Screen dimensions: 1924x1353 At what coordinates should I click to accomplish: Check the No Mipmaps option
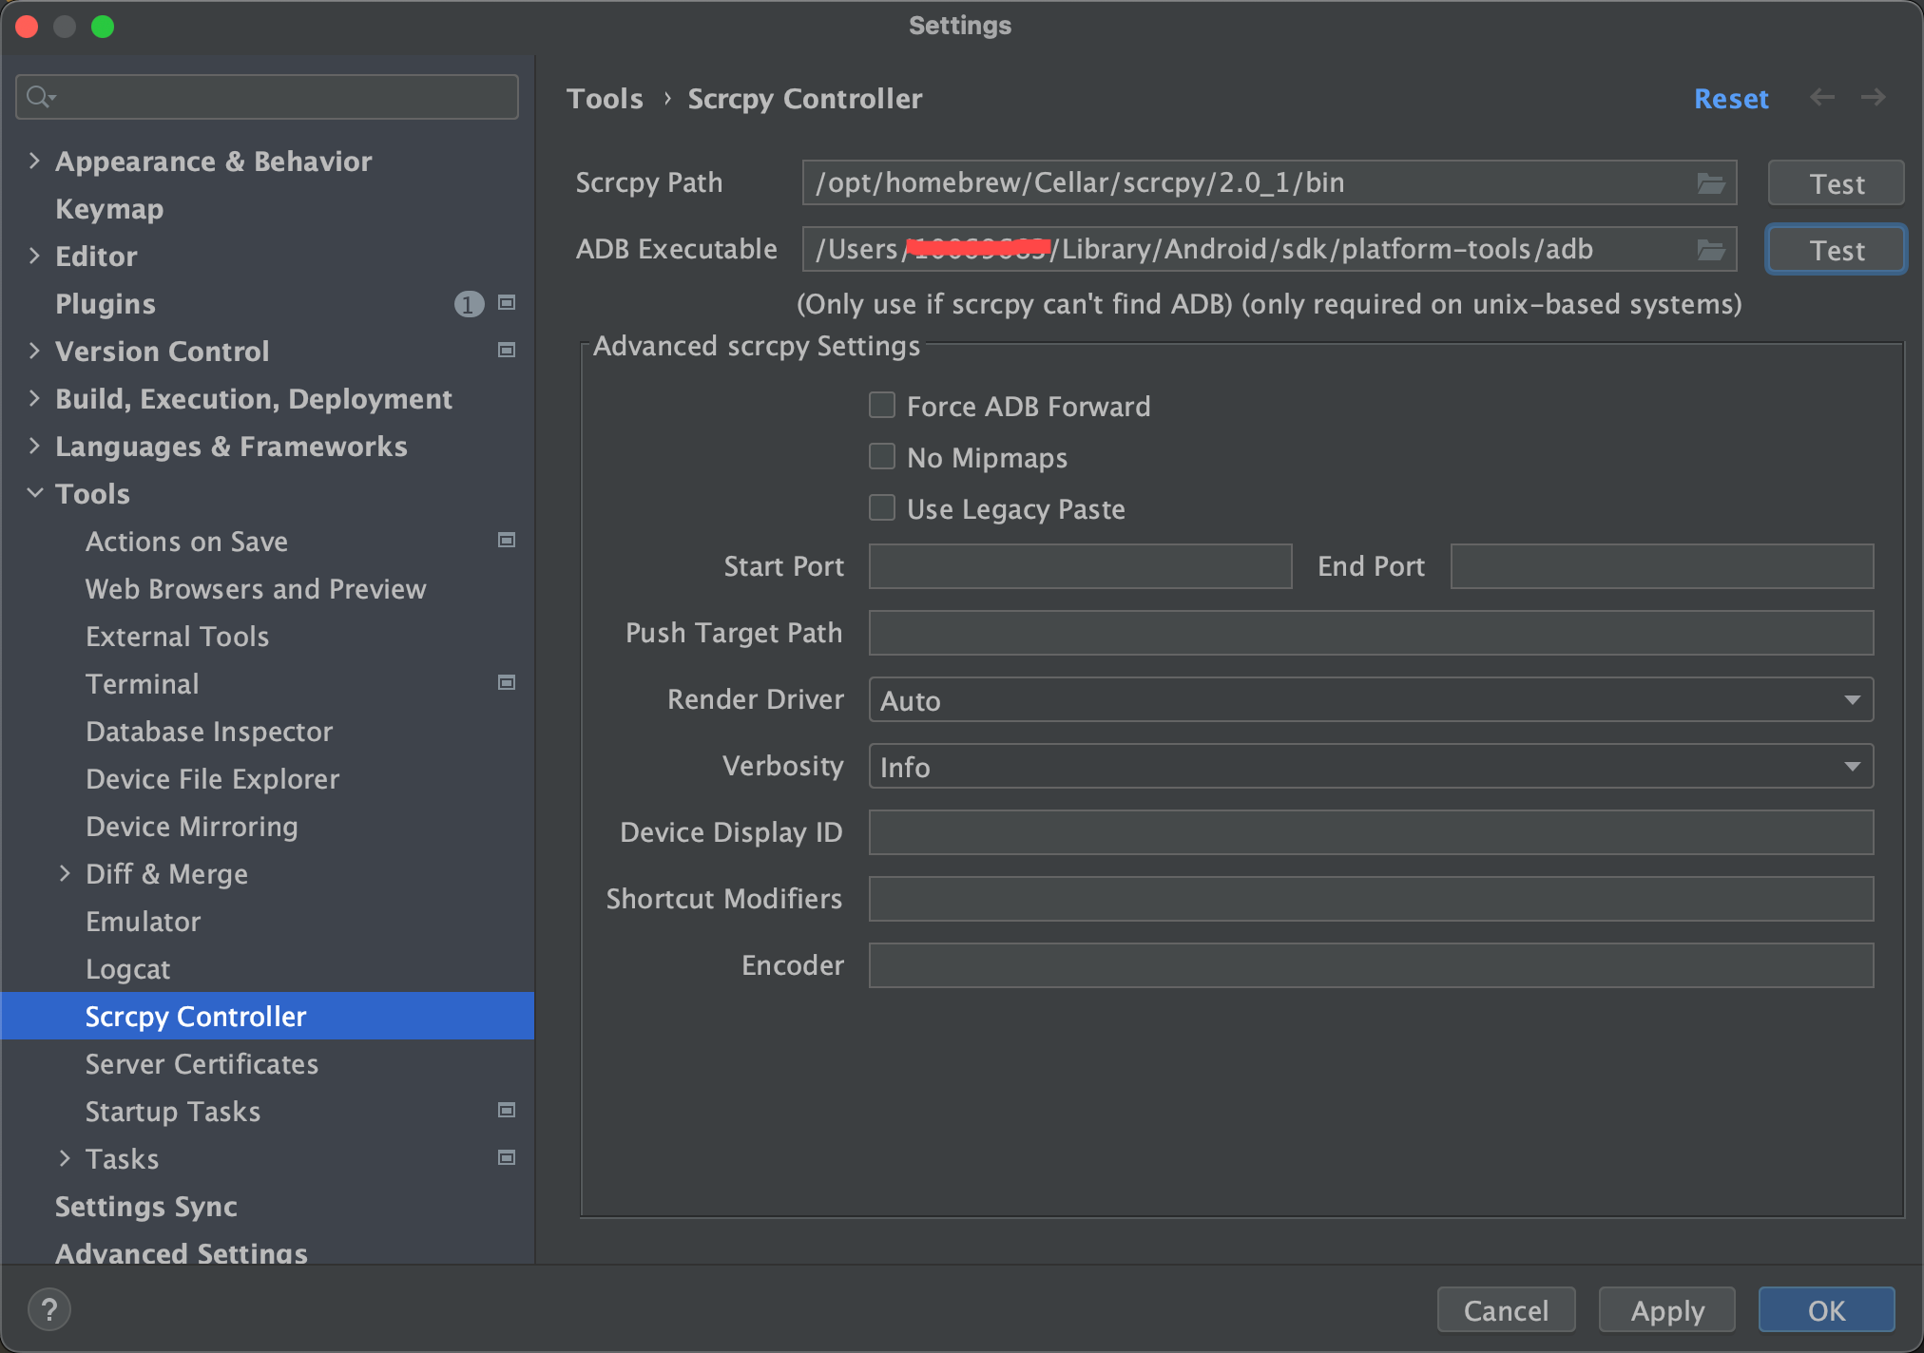tap(882, 457)
